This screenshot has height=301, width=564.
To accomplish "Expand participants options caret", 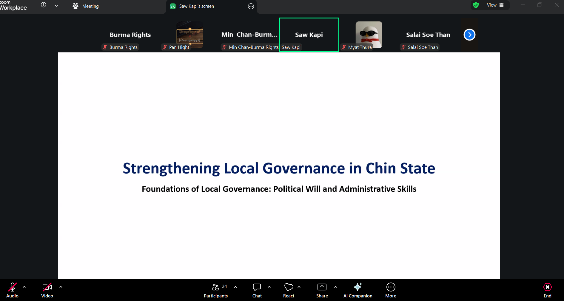I will (235, 287).
